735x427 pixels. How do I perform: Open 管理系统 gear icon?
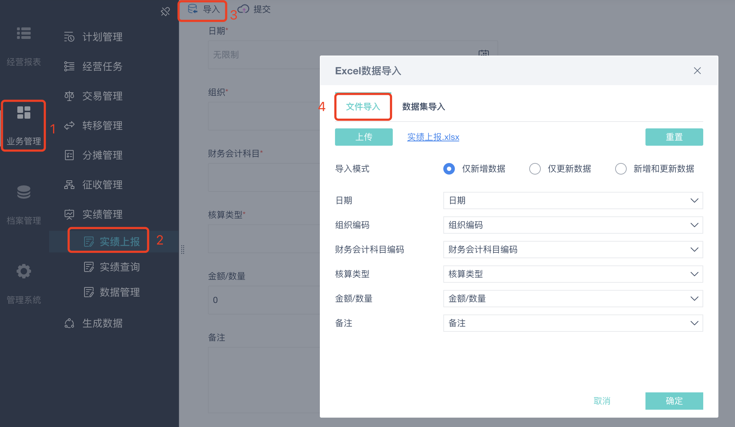pos(24,271)
